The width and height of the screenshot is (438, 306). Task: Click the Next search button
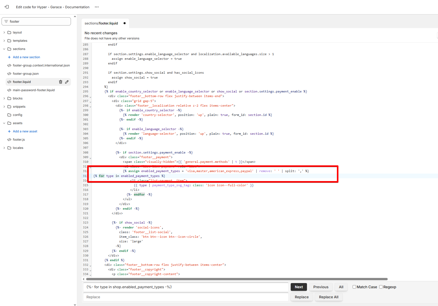299,287
